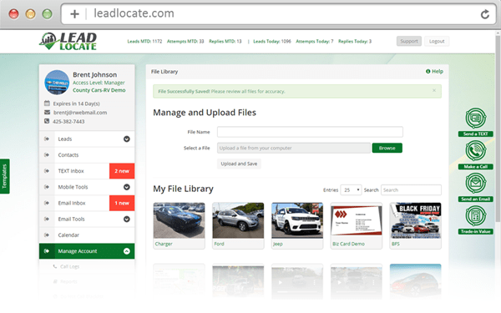501x313 pixels.
Task: Click the Attempts MTD: 33 stat
Action: tap(185, 41)
